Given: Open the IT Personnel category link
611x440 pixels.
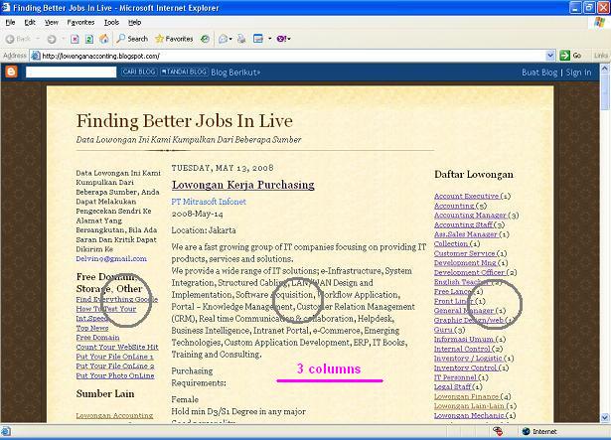Looking at the screenshot, I should (x=456, y=377).
